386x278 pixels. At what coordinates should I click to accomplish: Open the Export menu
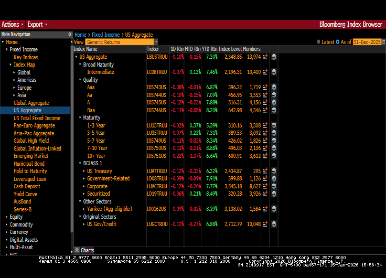(37, 24)
